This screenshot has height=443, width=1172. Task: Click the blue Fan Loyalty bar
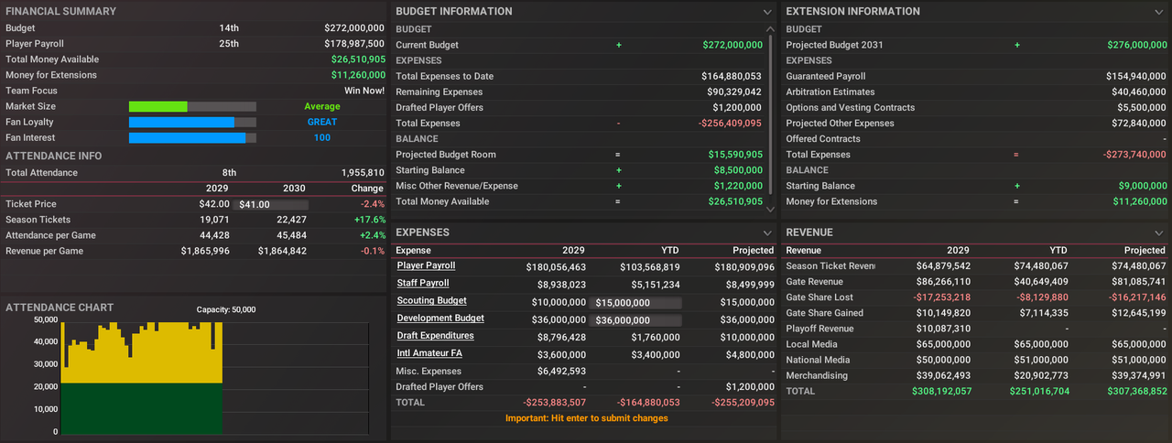tap(181, 122)
